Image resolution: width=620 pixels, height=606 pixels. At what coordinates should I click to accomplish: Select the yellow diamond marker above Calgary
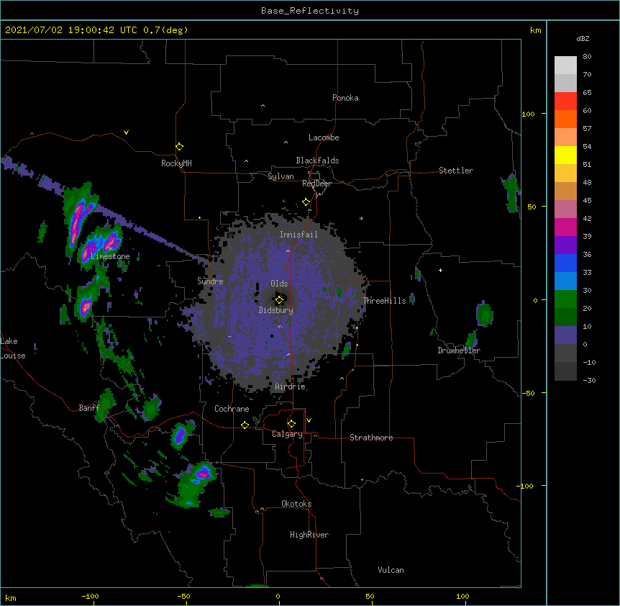click(291, 424)
